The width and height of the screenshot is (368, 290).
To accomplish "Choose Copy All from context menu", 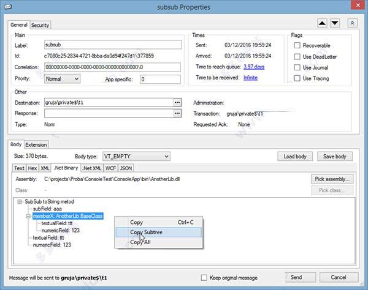I will pos(159,242).
